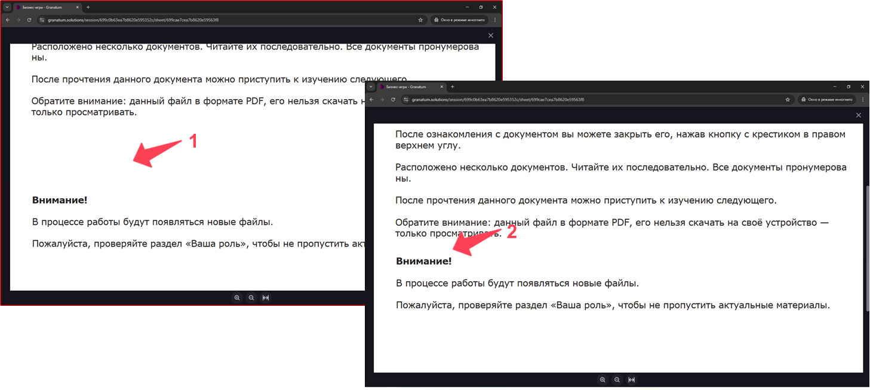Zoom in the document in the left window
873x390 pixels.
(237, 298)
